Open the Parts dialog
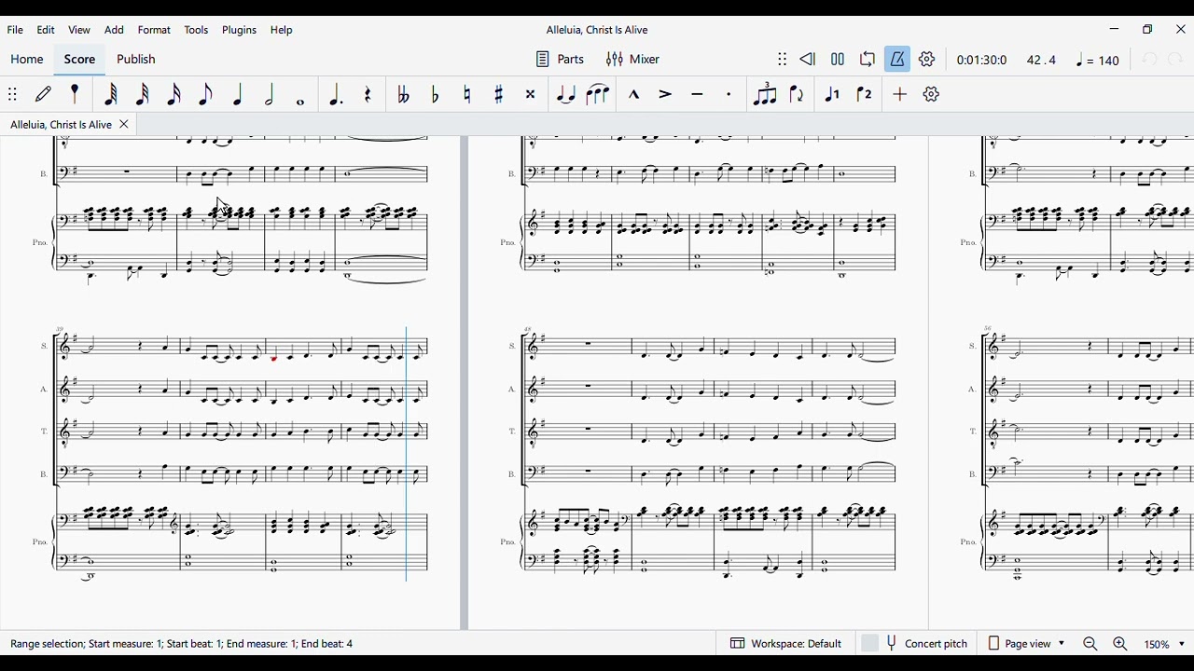 pos(561,60)
